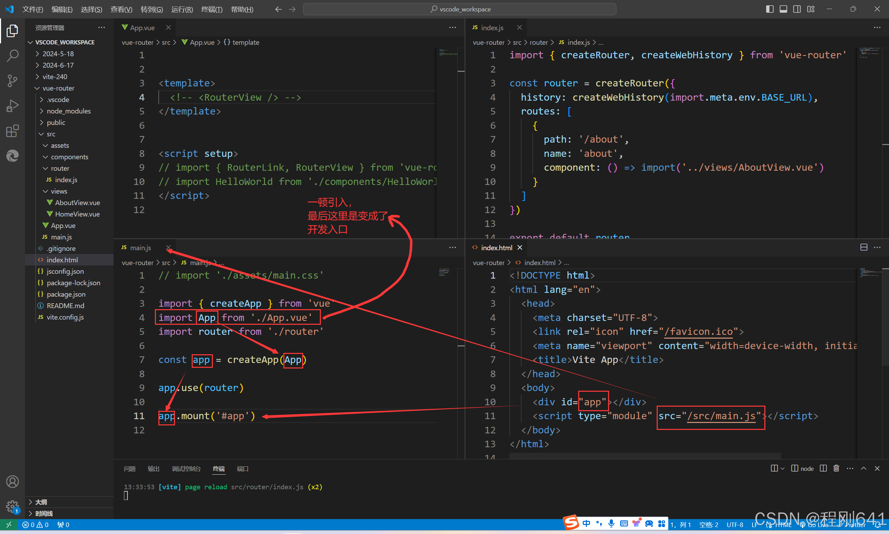
Task: Toggle the secondary side bar
Action: coord(797,9)
